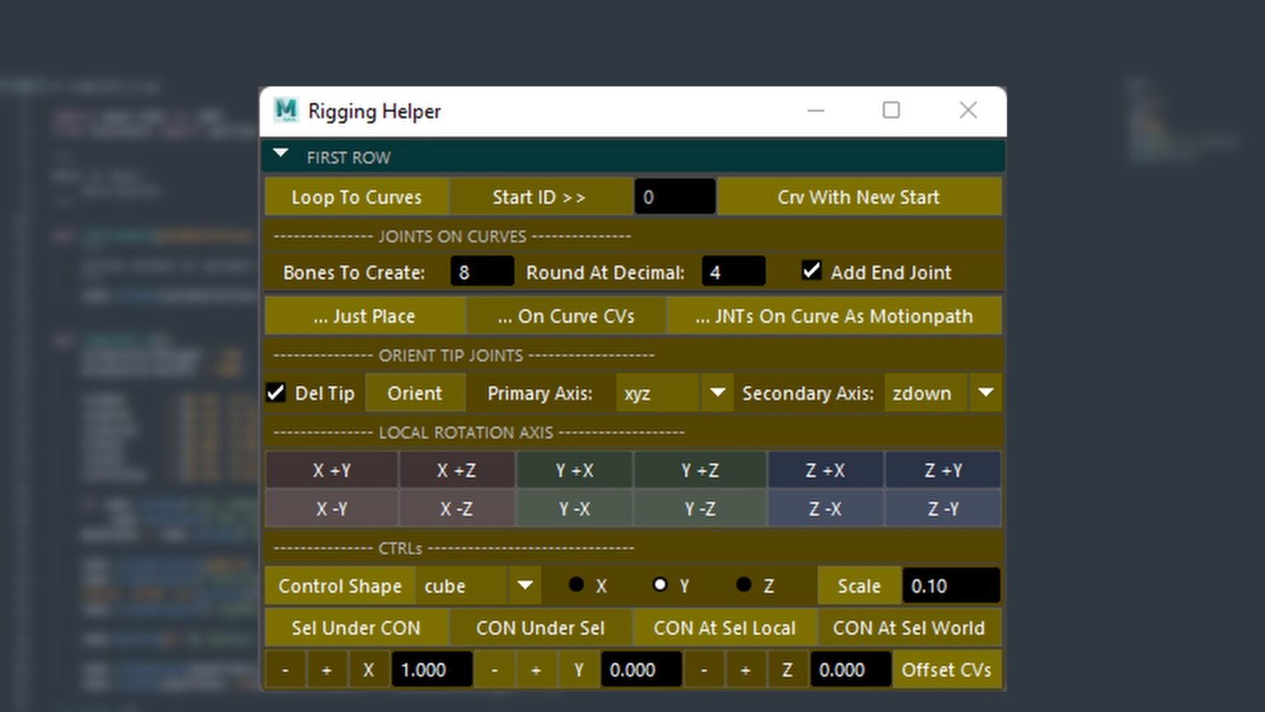Click the Loop To Curves button
The image size is (1265, 712).
[356, 198]
